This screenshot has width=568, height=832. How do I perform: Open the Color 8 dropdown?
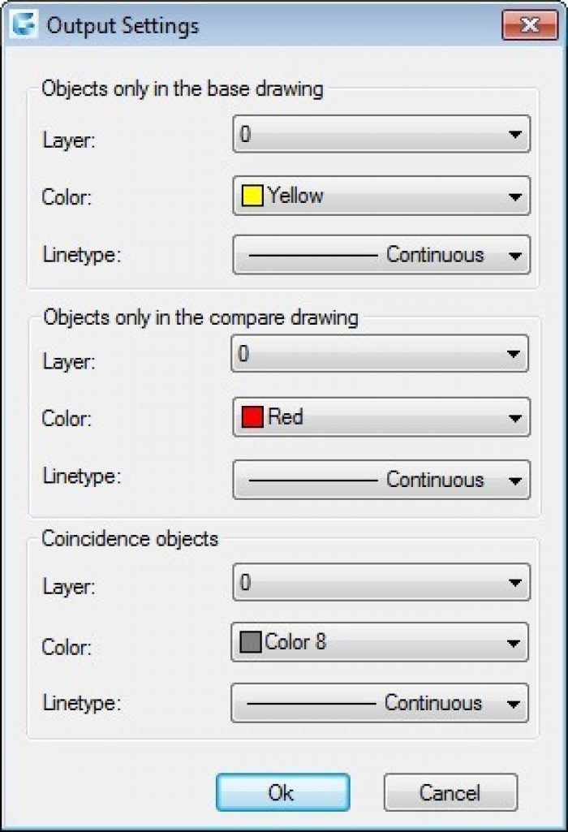tap(380, 642)
